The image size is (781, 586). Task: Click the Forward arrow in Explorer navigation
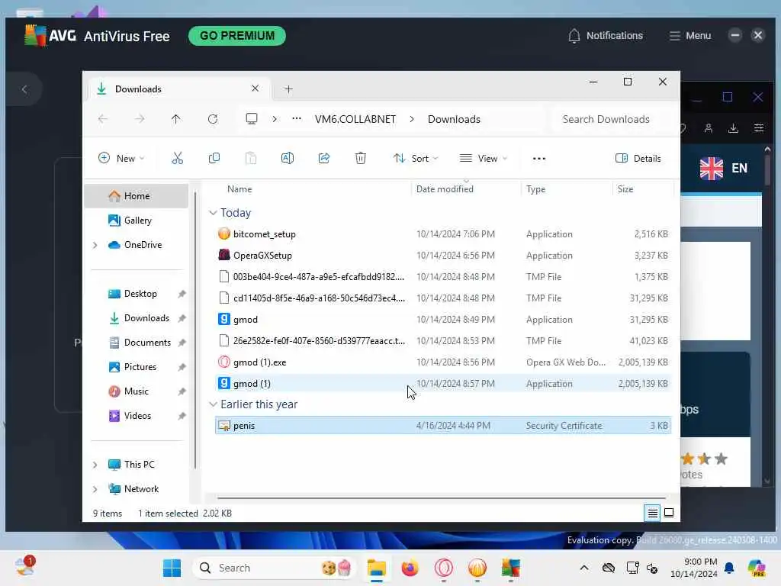[140, 119]
